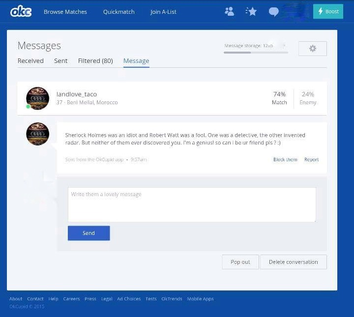
Task: Open message settings gear
Action: [x=313, y=49]
